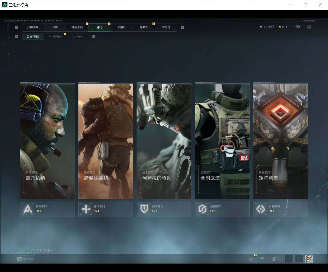Open the 特战干员 tab
Viewport: 328px width, 272px height.
coord(77,27)
